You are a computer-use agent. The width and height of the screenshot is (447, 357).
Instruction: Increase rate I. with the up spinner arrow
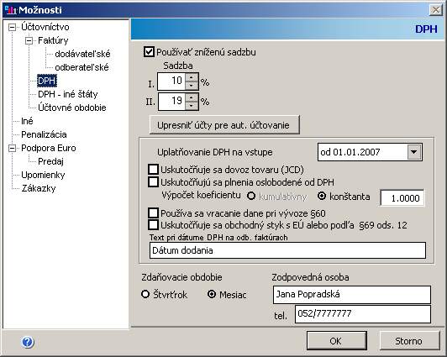191,77
